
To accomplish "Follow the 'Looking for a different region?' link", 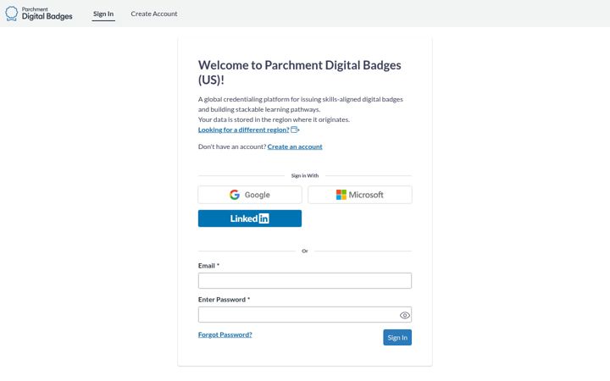I will [x=243, y=130].
